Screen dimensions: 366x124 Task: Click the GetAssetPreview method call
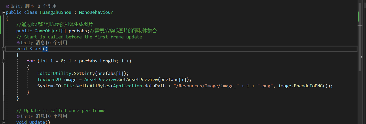pyautogui.click(x=138, y=79)
